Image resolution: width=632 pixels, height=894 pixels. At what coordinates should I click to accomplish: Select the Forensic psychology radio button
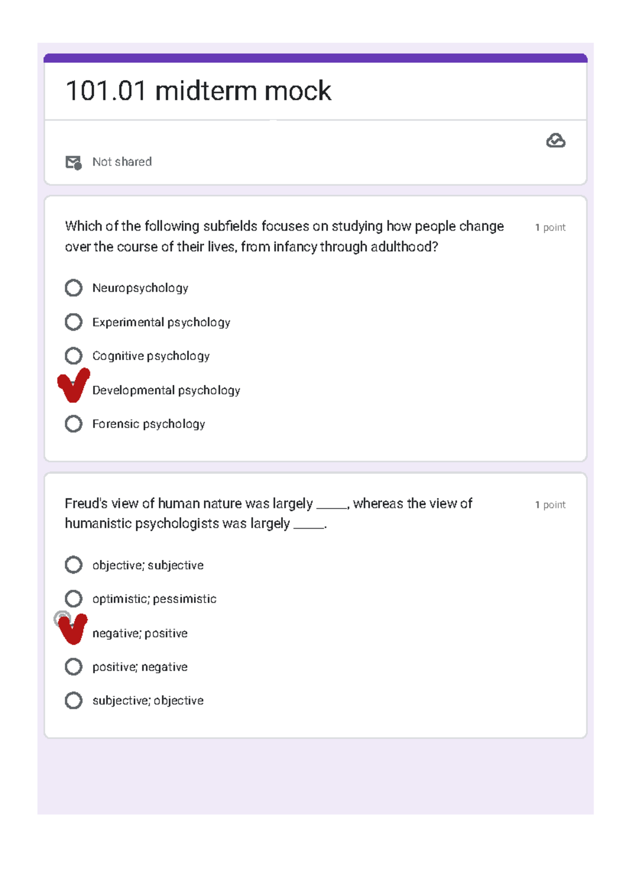(74, 424)
